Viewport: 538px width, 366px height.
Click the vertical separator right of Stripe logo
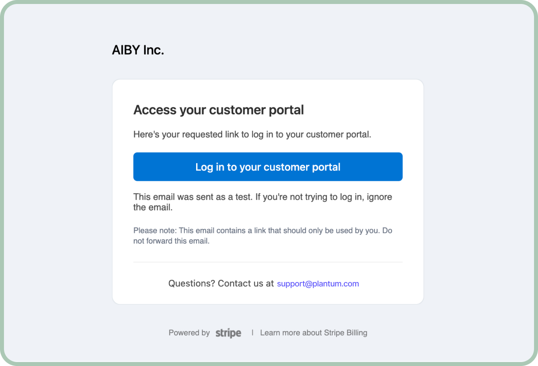[x=252, y=332]
